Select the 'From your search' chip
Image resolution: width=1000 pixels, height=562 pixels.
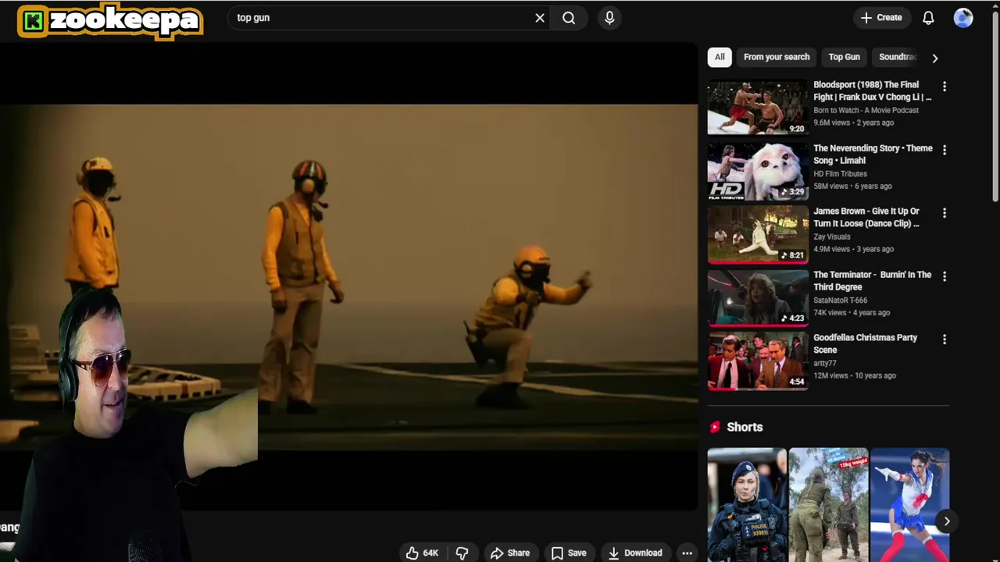coord(777,57)
